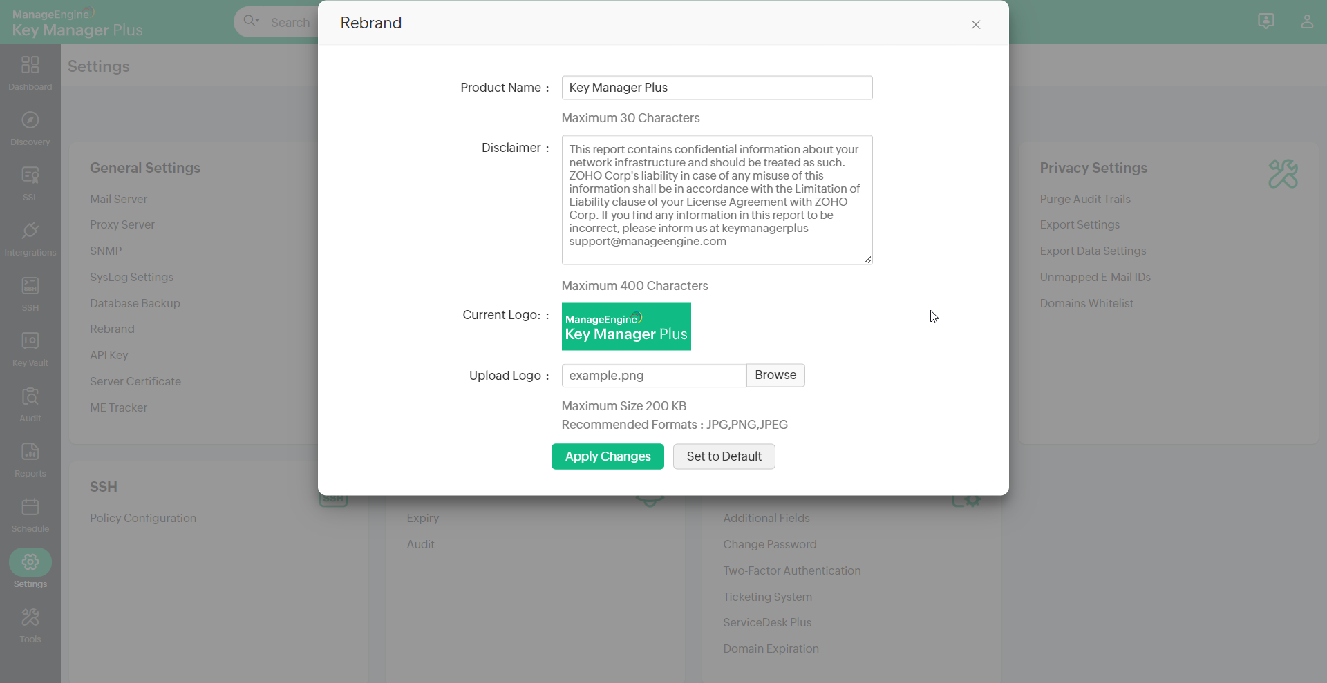Open the Integrations sidebar icon
This screenshot has height=683, width=1327.
click(x=30, y=231)
